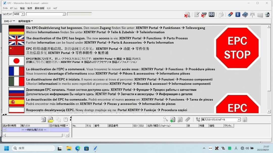Screen dimensions: 273x153
Task: Click the 部品番号 column header
Action: [x=120, y=126]
